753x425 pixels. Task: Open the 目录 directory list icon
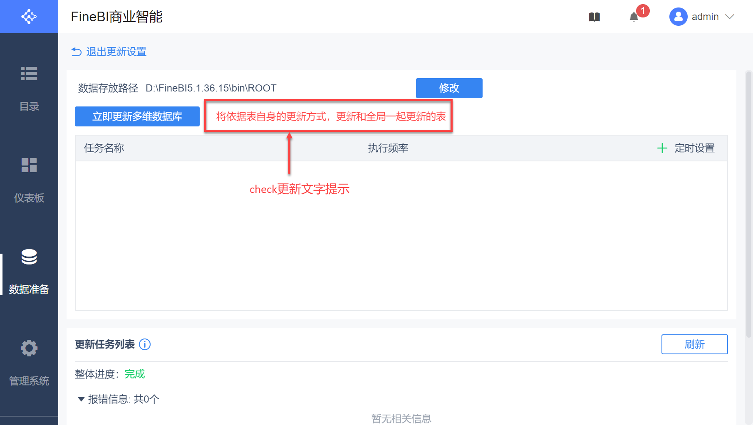point(29,74)
